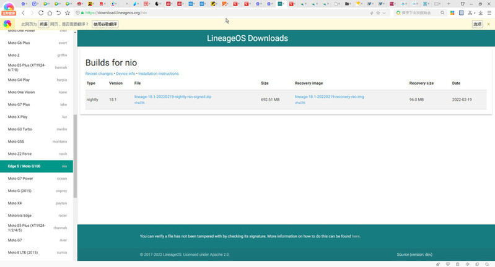Select Motorola Edge racer entry

37,215
